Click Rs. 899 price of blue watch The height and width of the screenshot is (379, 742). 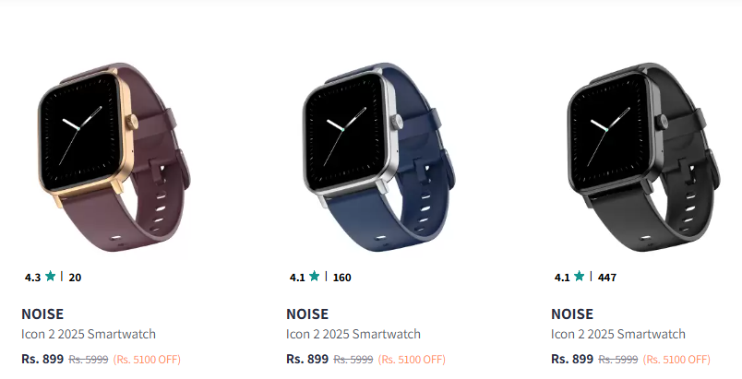pyautogui.click(x=307, y=359)
